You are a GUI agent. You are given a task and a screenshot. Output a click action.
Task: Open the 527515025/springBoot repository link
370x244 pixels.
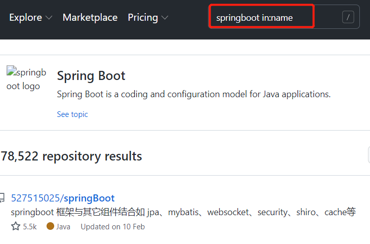(63, 198)
